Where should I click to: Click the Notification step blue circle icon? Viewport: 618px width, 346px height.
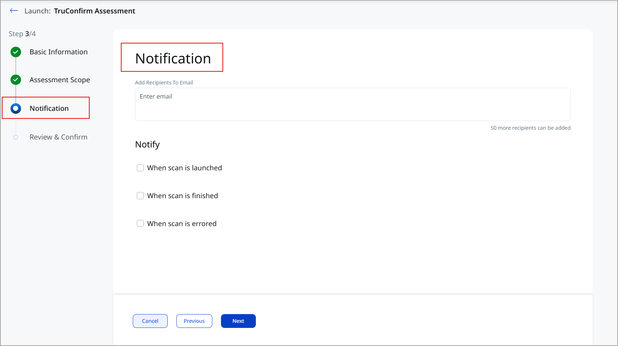(x=16, y=108)
